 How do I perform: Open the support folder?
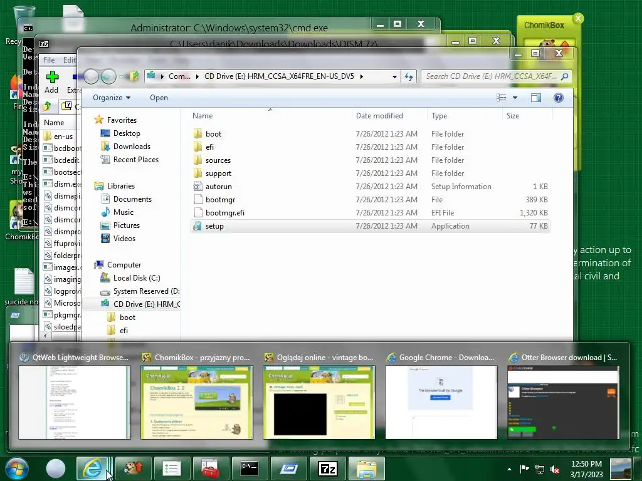pos(370,173)
